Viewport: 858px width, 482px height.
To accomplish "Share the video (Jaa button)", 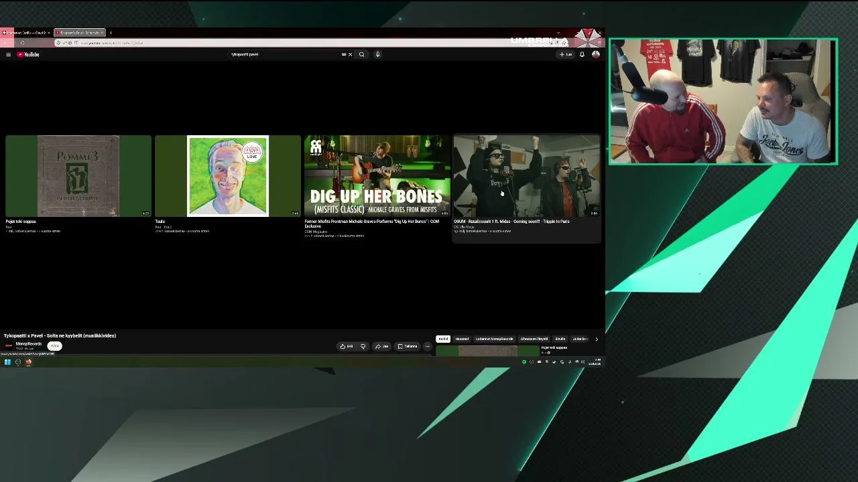I will pos(381,346).
